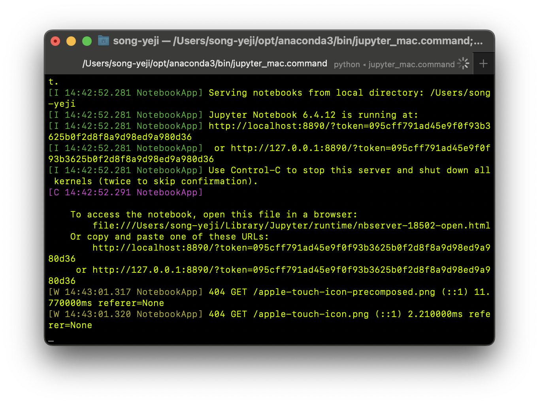Click the new tab plus button
This screenshot has height=404, width=539.
pyautogui.click(x=483, y=64)
